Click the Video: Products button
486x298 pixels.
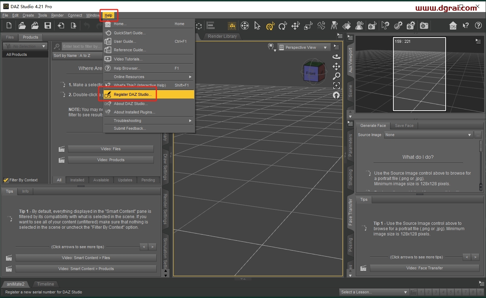[x=111, y=160]
